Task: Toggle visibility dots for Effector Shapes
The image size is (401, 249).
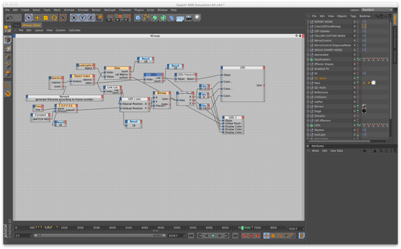Action: pyautogui.click(x=358, y=64)
